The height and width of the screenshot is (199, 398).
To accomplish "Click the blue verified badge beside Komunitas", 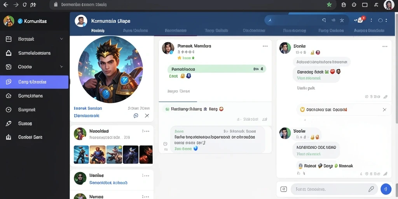I will [x=20, y=21].
